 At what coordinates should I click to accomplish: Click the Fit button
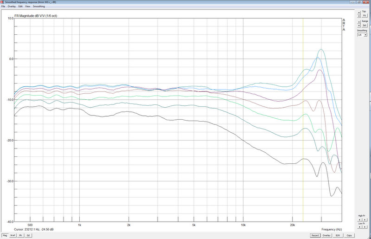[365, 15]
